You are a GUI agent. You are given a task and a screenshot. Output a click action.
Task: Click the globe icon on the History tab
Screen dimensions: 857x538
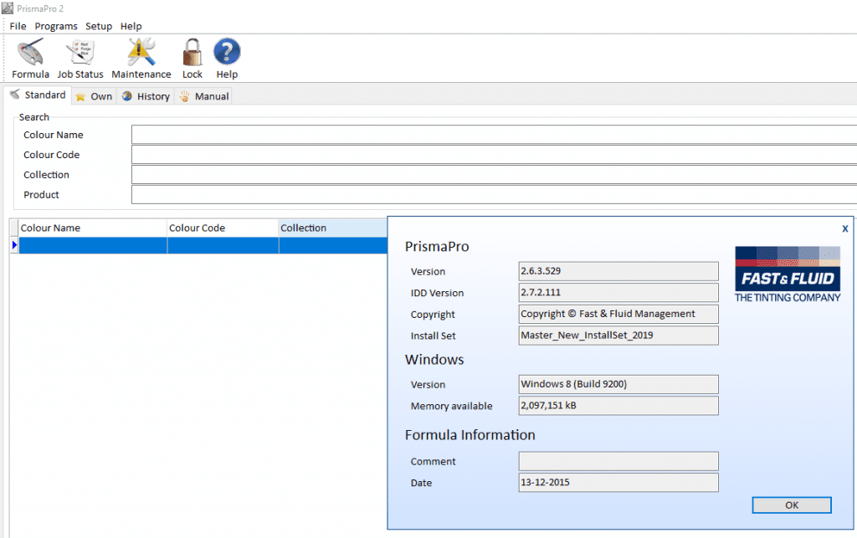pyautogui.click(x=128, y=95)
